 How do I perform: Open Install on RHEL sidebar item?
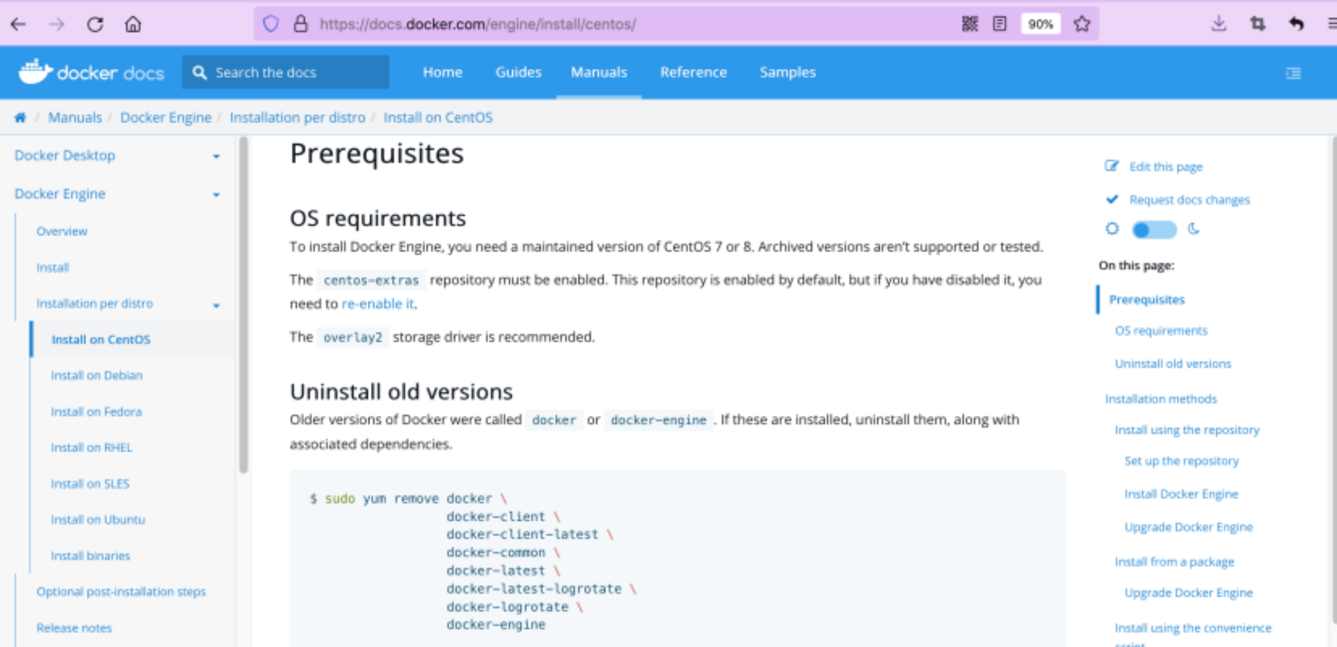pyautogui.click(x=91, y=448)
